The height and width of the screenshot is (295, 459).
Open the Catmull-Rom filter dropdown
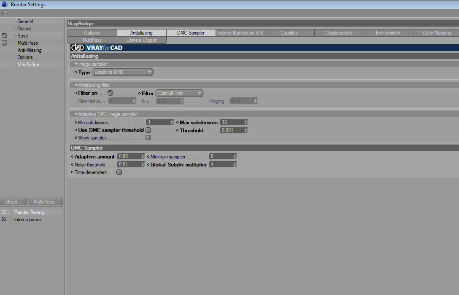click(x=179, y=93)
